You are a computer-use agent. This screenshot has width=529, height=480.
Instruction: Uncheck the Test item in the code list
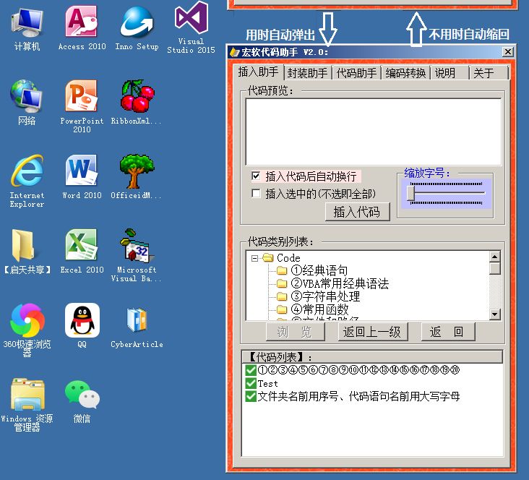click(x=251, y=383)
